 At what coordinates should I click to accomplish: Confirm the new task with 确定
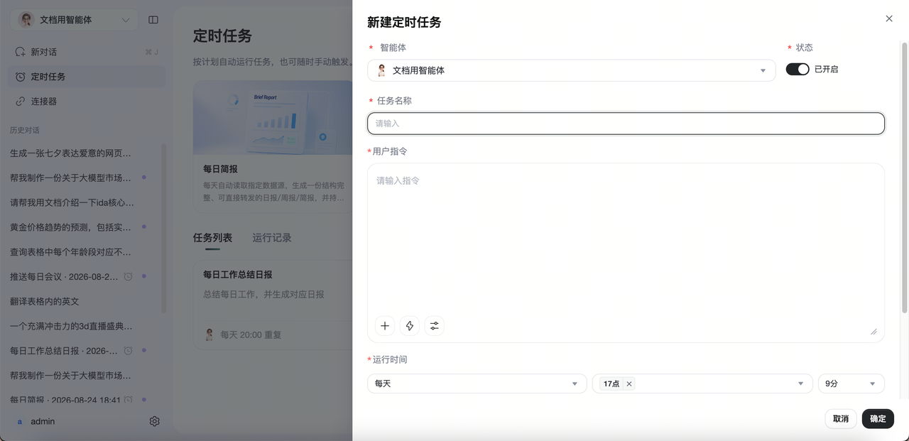pyautogui.click(x=878, y=419)
